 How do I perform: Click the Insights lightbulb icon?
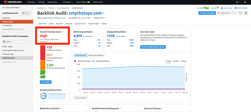[197, 8]
